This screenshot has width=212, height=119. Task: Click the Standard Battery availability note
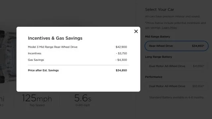tap(176, 98)
